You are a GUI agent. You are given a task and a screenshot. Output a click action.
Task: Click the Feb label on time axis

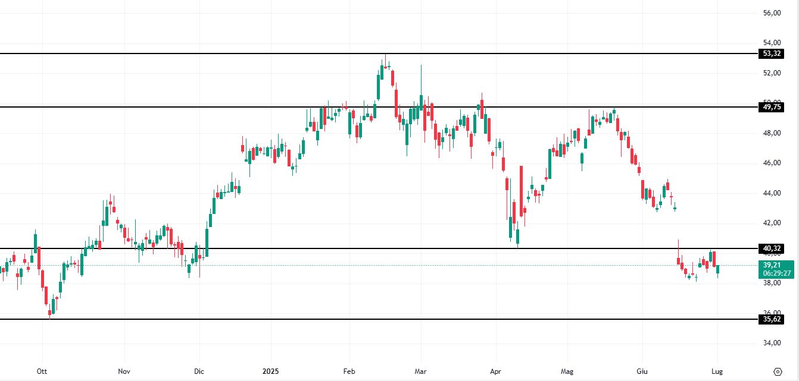(x=349, y=371)
